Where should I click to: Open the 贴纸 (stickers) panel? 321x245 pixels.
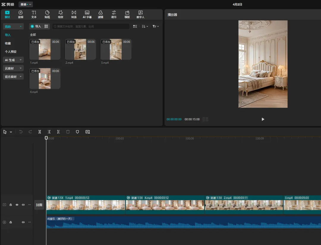pyautogui.click(x=47, y=14)
